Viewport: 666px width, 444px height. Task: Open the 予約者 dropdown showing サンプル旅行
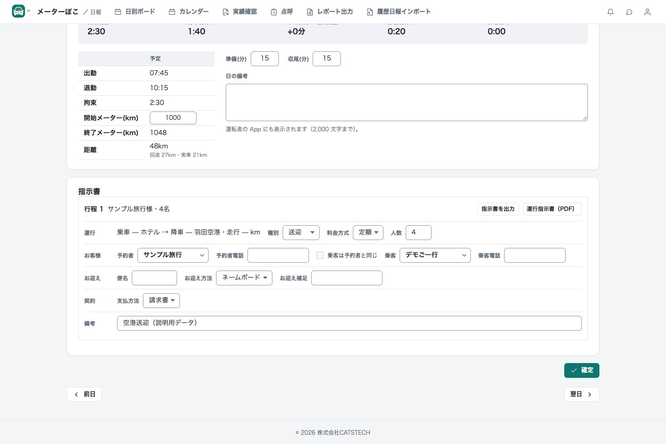[173, 255]
